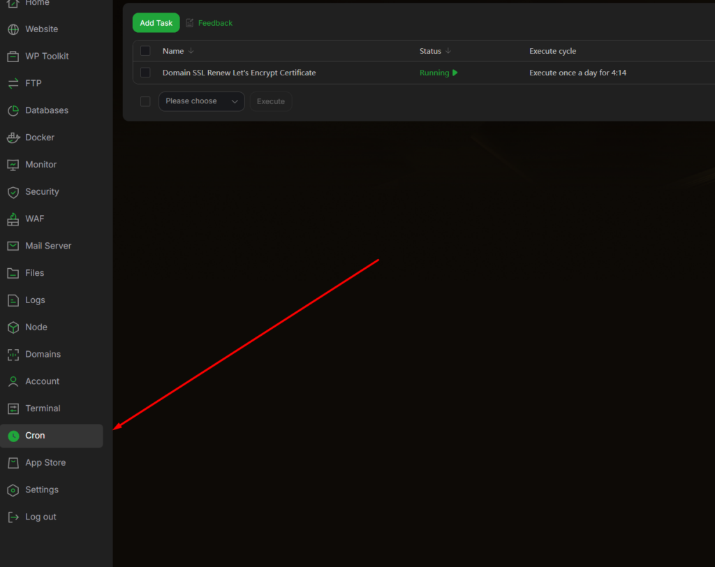Image resolution: width=715 pixels, height=567 pixels.
Task: Open the Terminal icon in sidebar
Action: pos(13,408)
